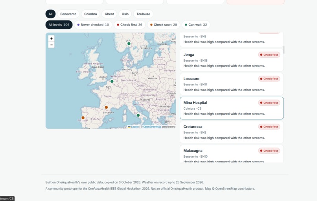Filter streams by Toulouse
The image size is (317, 201).
pos(143,14)
